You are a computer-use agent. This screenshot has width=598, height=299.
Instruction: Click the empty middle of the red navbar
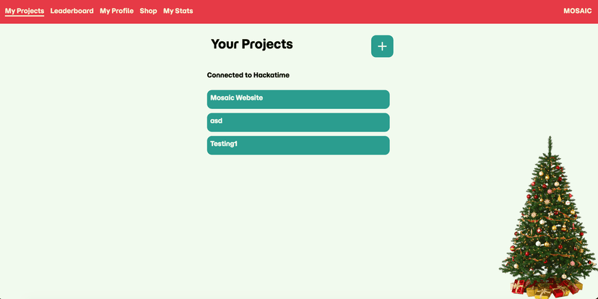(x=376, y=11)
